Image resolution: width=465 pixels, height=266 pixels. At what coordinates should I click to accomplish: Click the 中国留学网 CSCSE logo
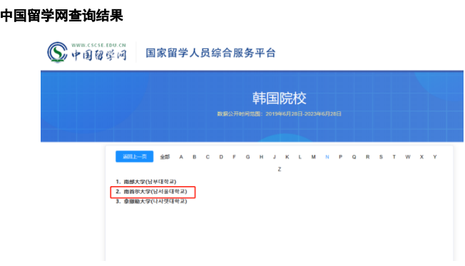click(87, 52)
